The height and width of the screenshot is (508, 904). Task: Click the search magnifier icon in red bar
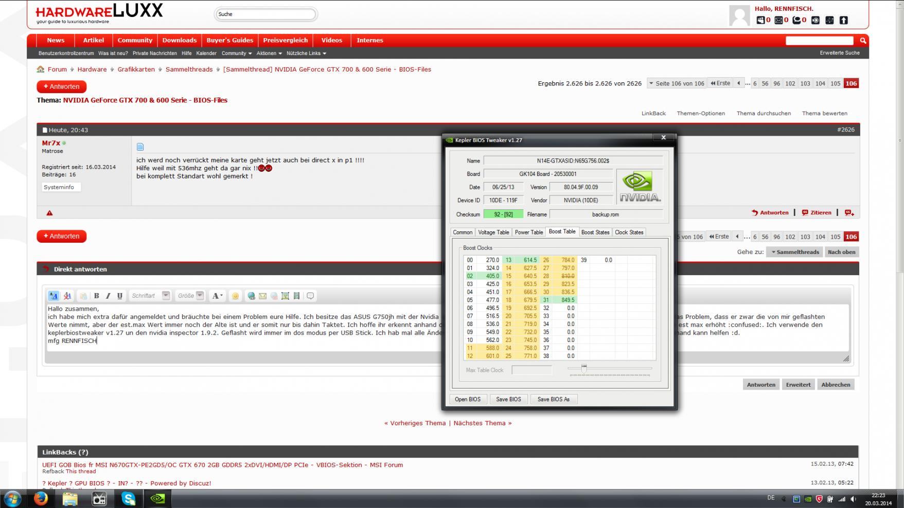[863, 41]
